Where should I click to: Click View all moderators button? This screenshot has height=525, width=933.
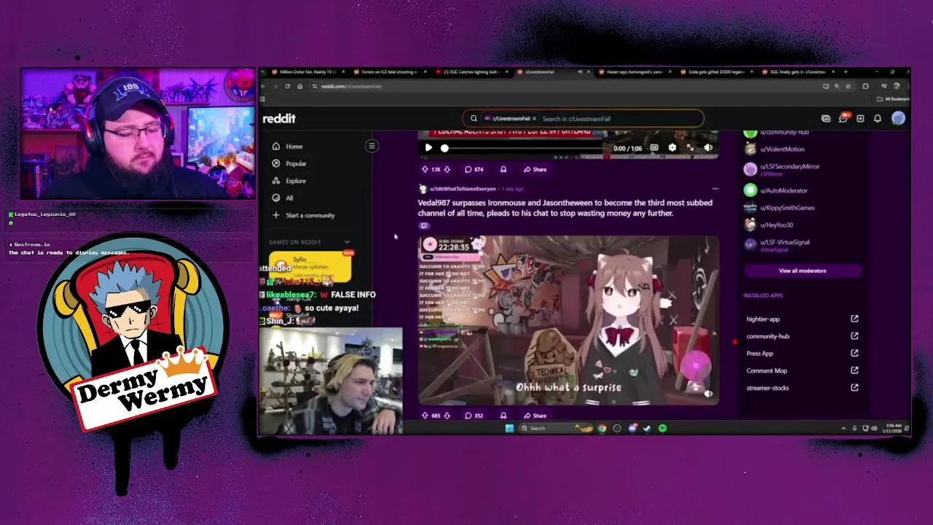tap(803, 271)
